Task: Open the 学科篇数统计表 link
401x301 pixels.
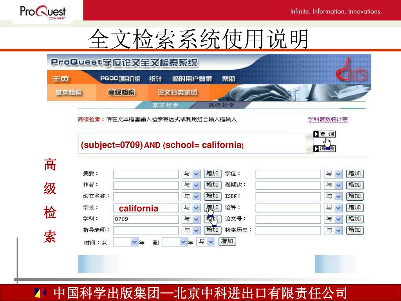Action: tap(328, 120)
